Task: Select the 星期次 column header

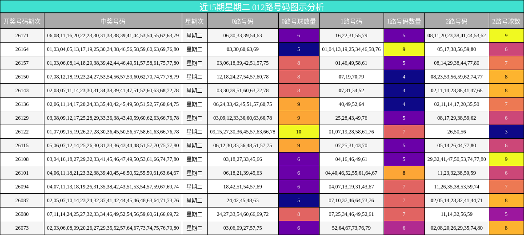Action: 195,22
